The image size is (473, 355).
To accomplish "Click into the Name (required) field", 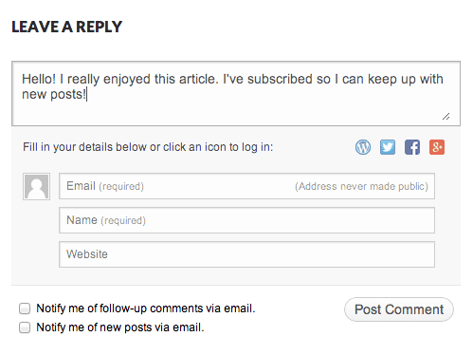I will 246,220.
